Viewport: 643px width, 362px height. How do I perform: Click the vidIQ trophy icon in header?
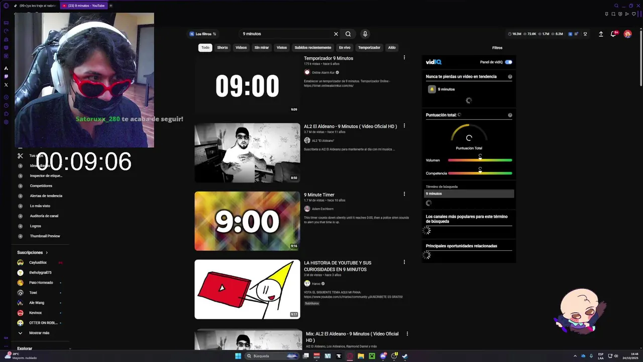pos(585,34)
